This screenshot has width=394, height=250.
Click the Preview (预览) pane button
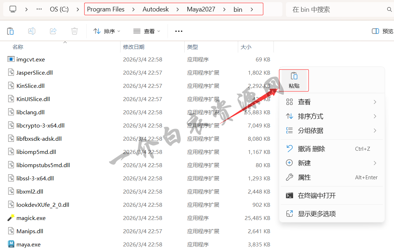382,31
